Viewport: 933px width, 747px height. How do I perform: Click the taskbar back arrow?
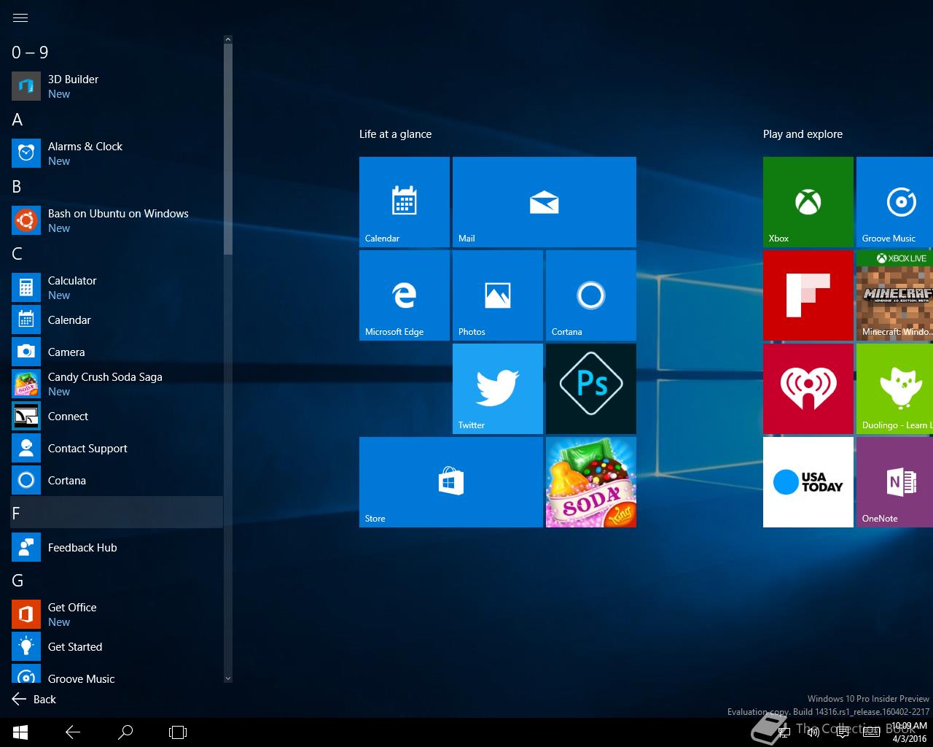pos(73,732)
